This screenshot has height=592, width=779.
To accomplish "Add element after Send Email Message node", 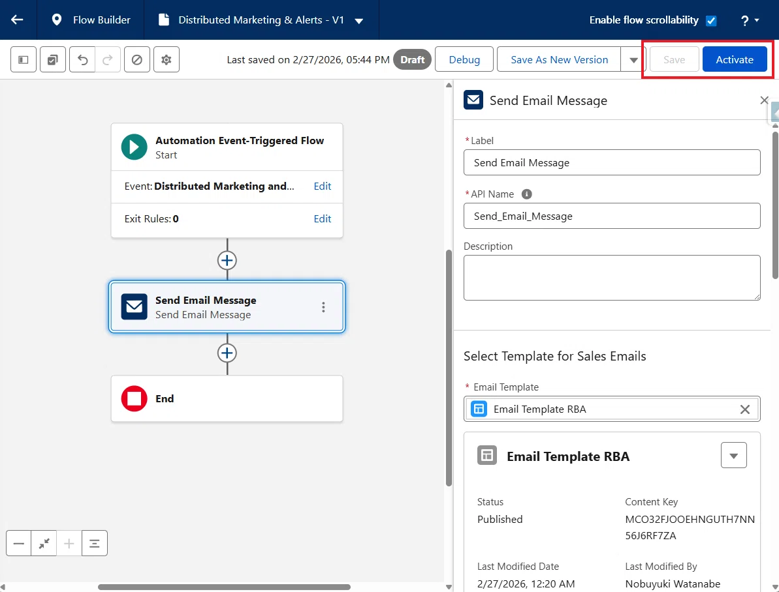I will tap(227, 353).
